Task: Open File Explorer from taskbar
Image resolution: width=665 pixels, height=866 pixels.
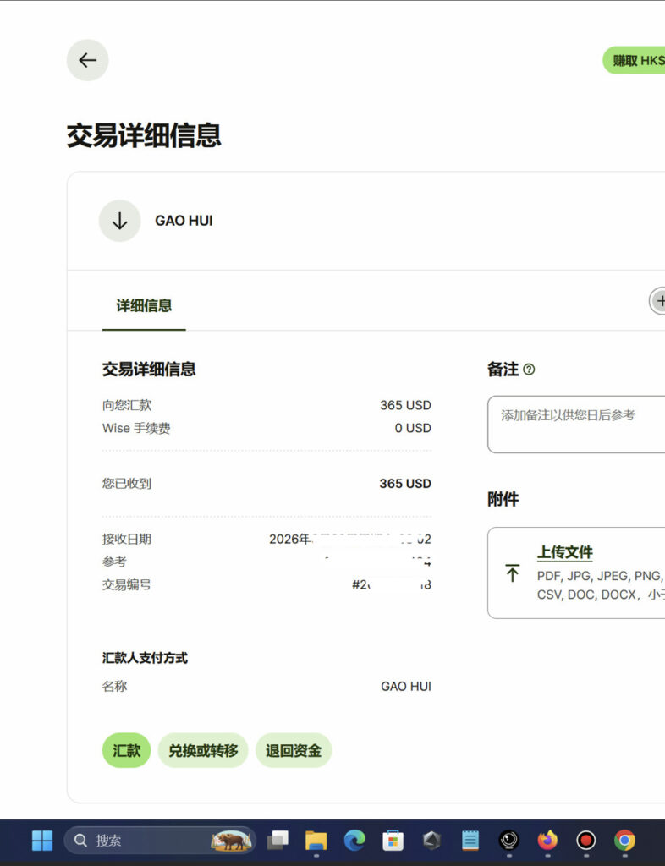Action: click(x=316, y=841)
